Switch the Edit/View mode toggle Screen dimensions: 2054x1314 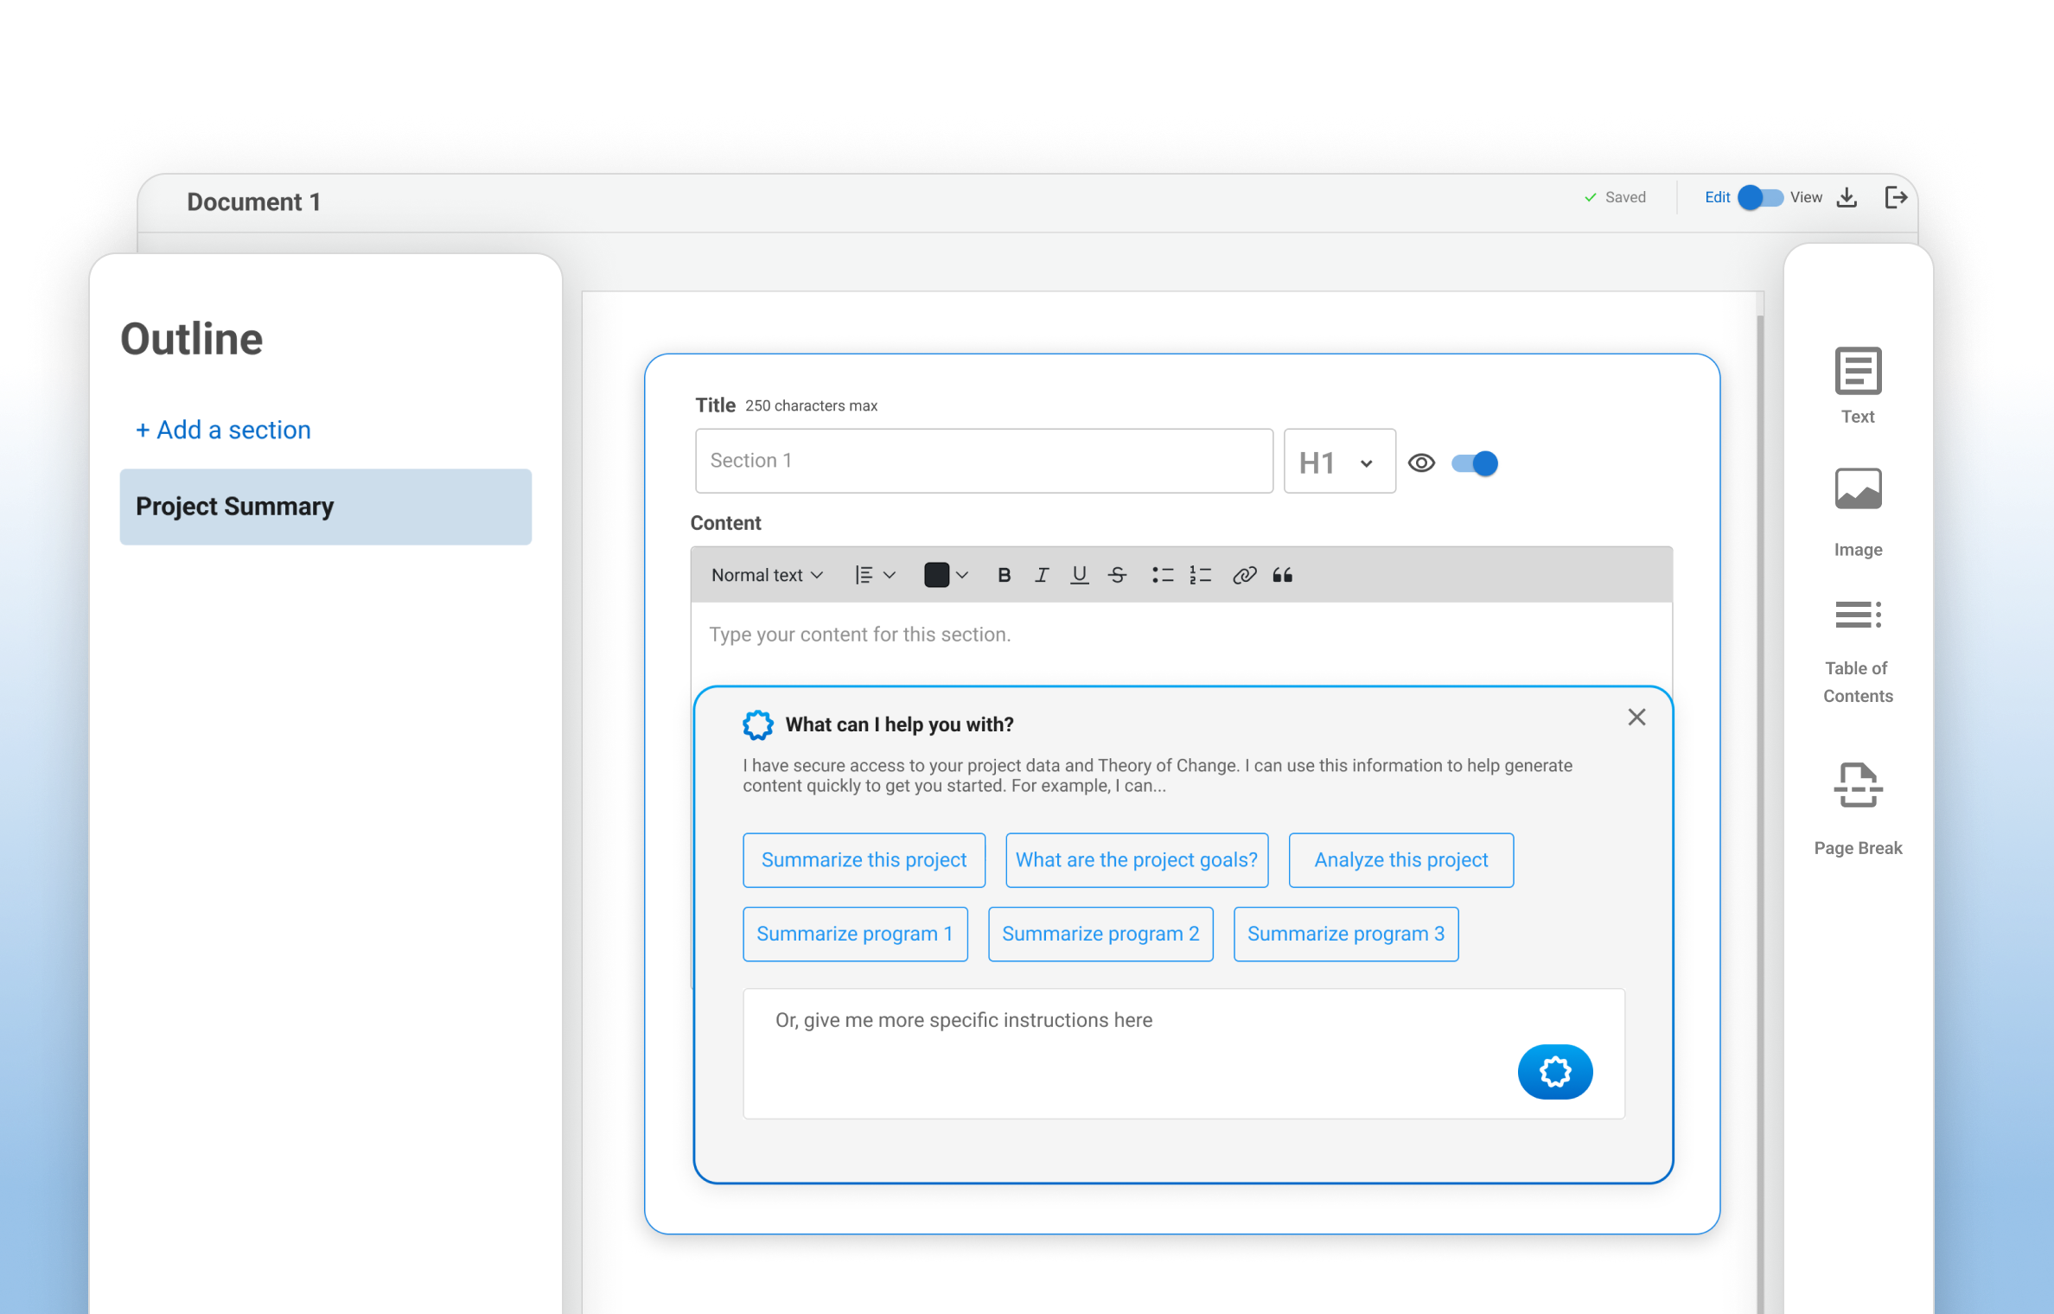[1760, 198]
